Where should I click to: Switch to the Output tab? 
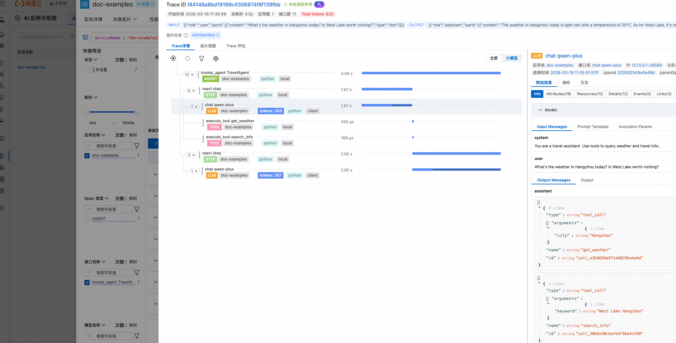pos(587,180)
